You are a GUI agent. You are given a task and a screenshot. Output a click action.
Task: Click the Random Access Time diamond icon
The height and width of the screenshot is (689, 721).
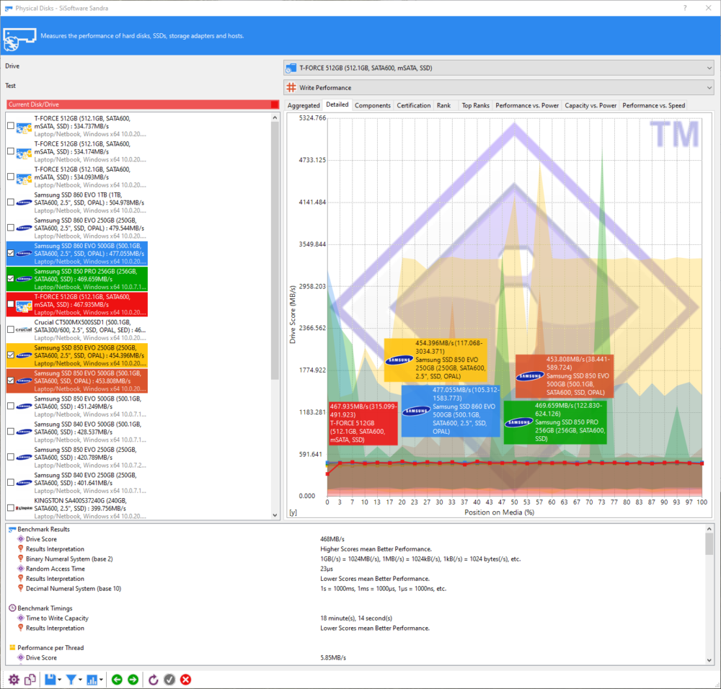[x=21, y=569]
